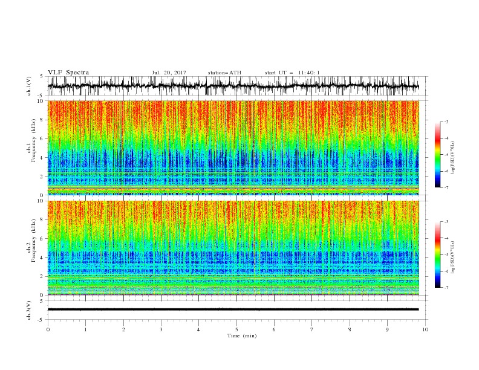Click the time axis tick label "0"
The image size is (479, 370).
pyautogui.click(x=48, y=329)
